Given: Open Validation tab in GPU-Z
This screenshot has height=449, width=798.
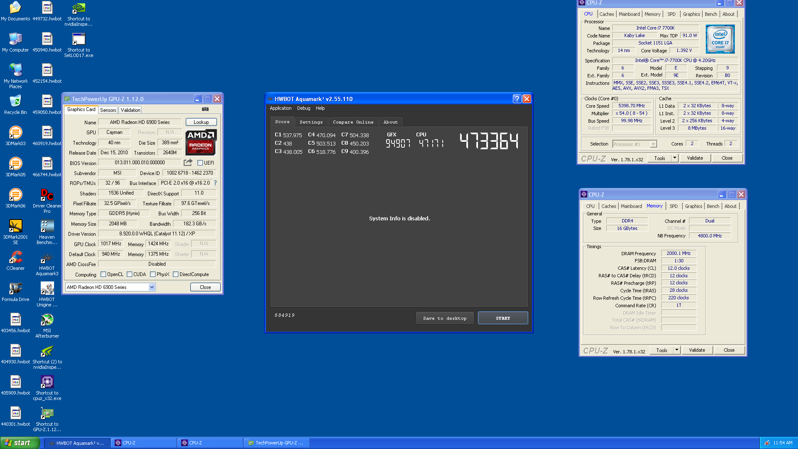Looking at the screenshot, I should click(x=131, y=110).
